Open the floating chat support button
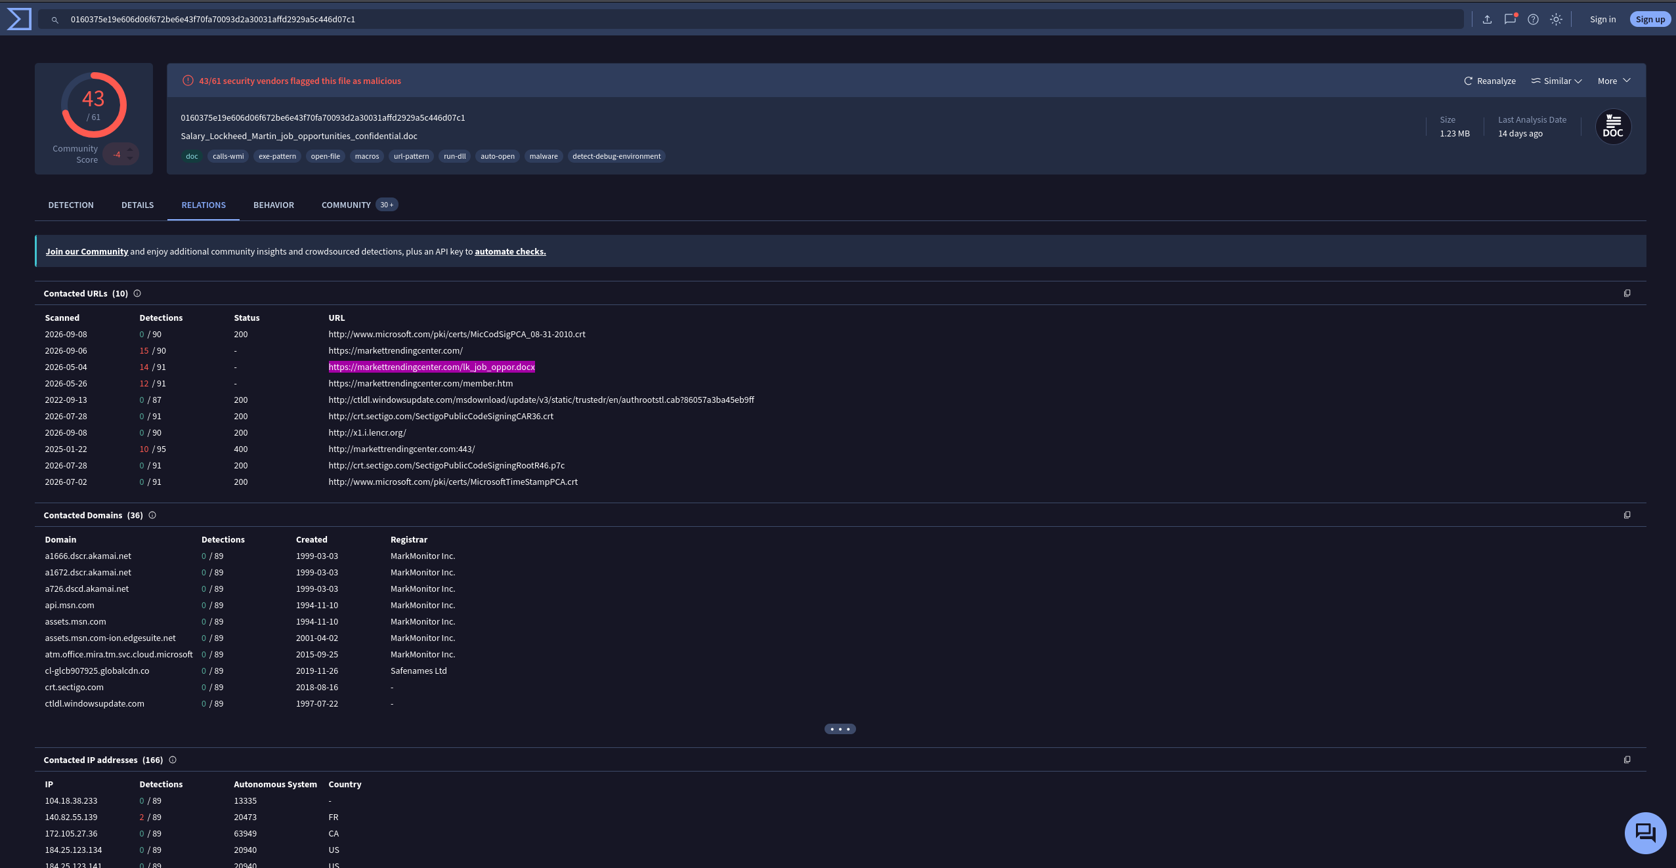This screenshot has width=1676, height=868. click(x=1645, y=833)
